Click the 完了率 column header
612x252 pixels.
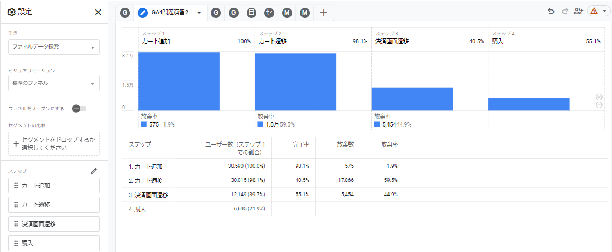[301, 144]
